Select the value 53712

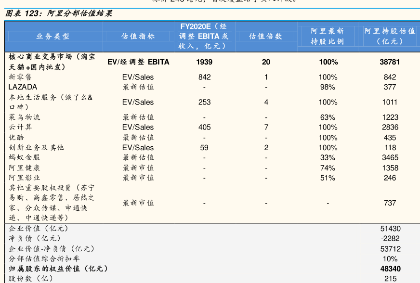pos(391,249)
